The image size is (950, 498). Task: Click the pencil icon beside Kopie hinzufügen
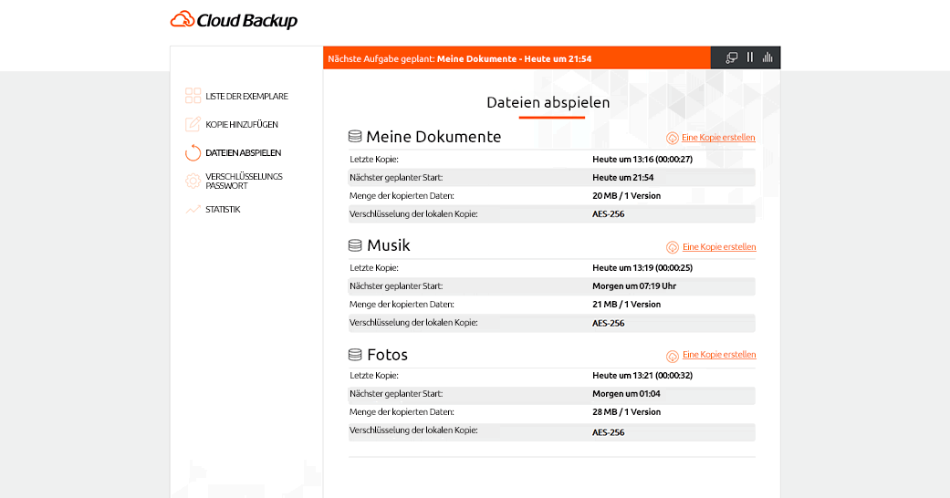[x=193, y=124]
